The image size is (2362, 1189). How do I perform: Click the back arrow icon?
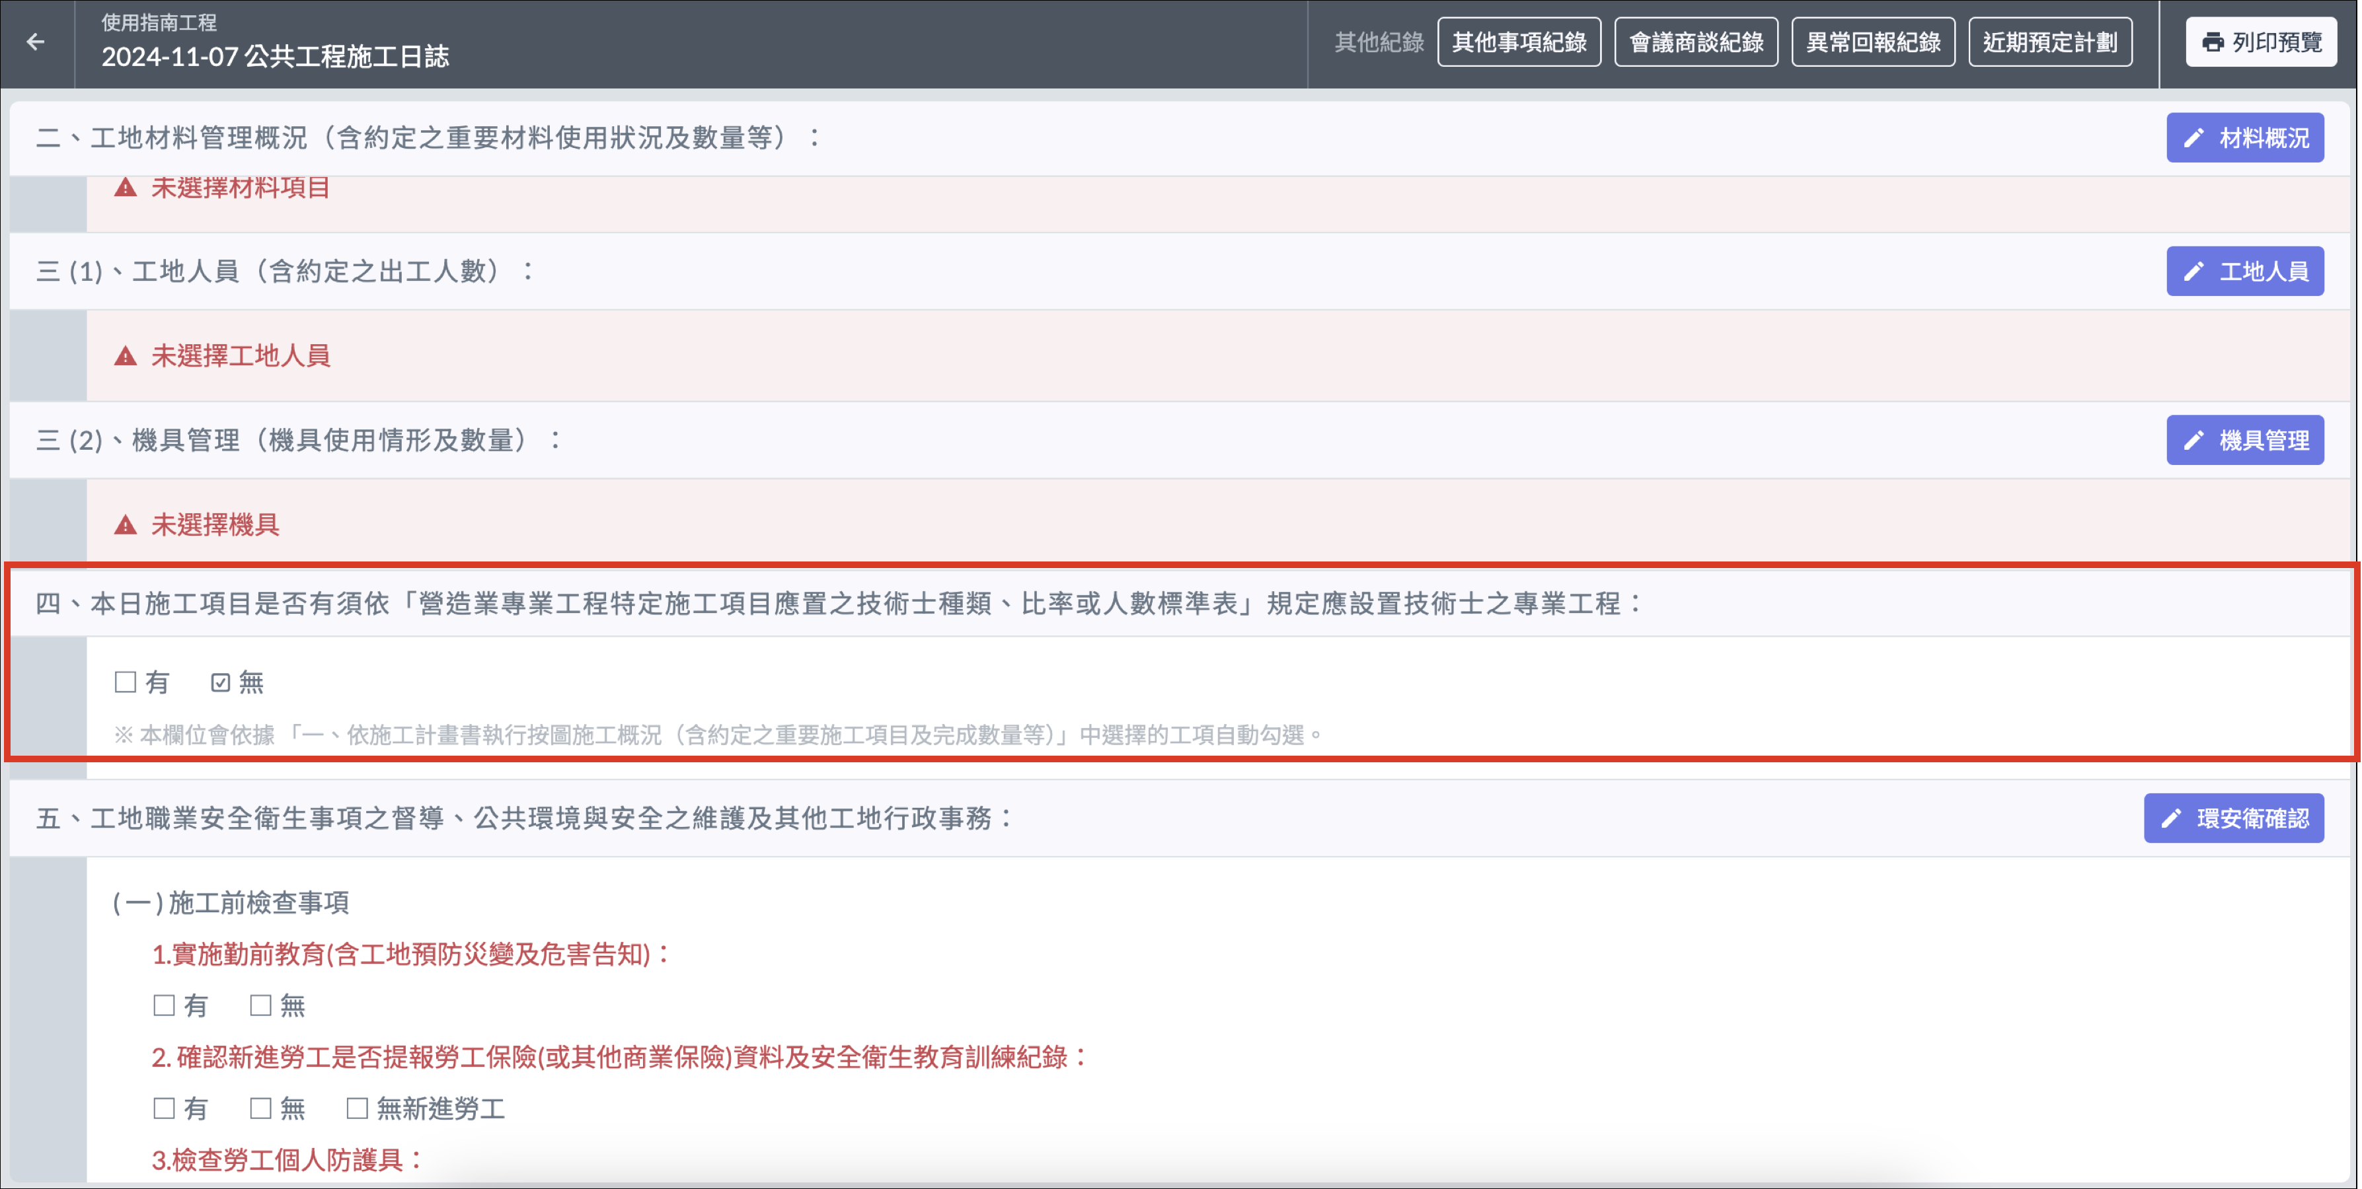point(36,41)
